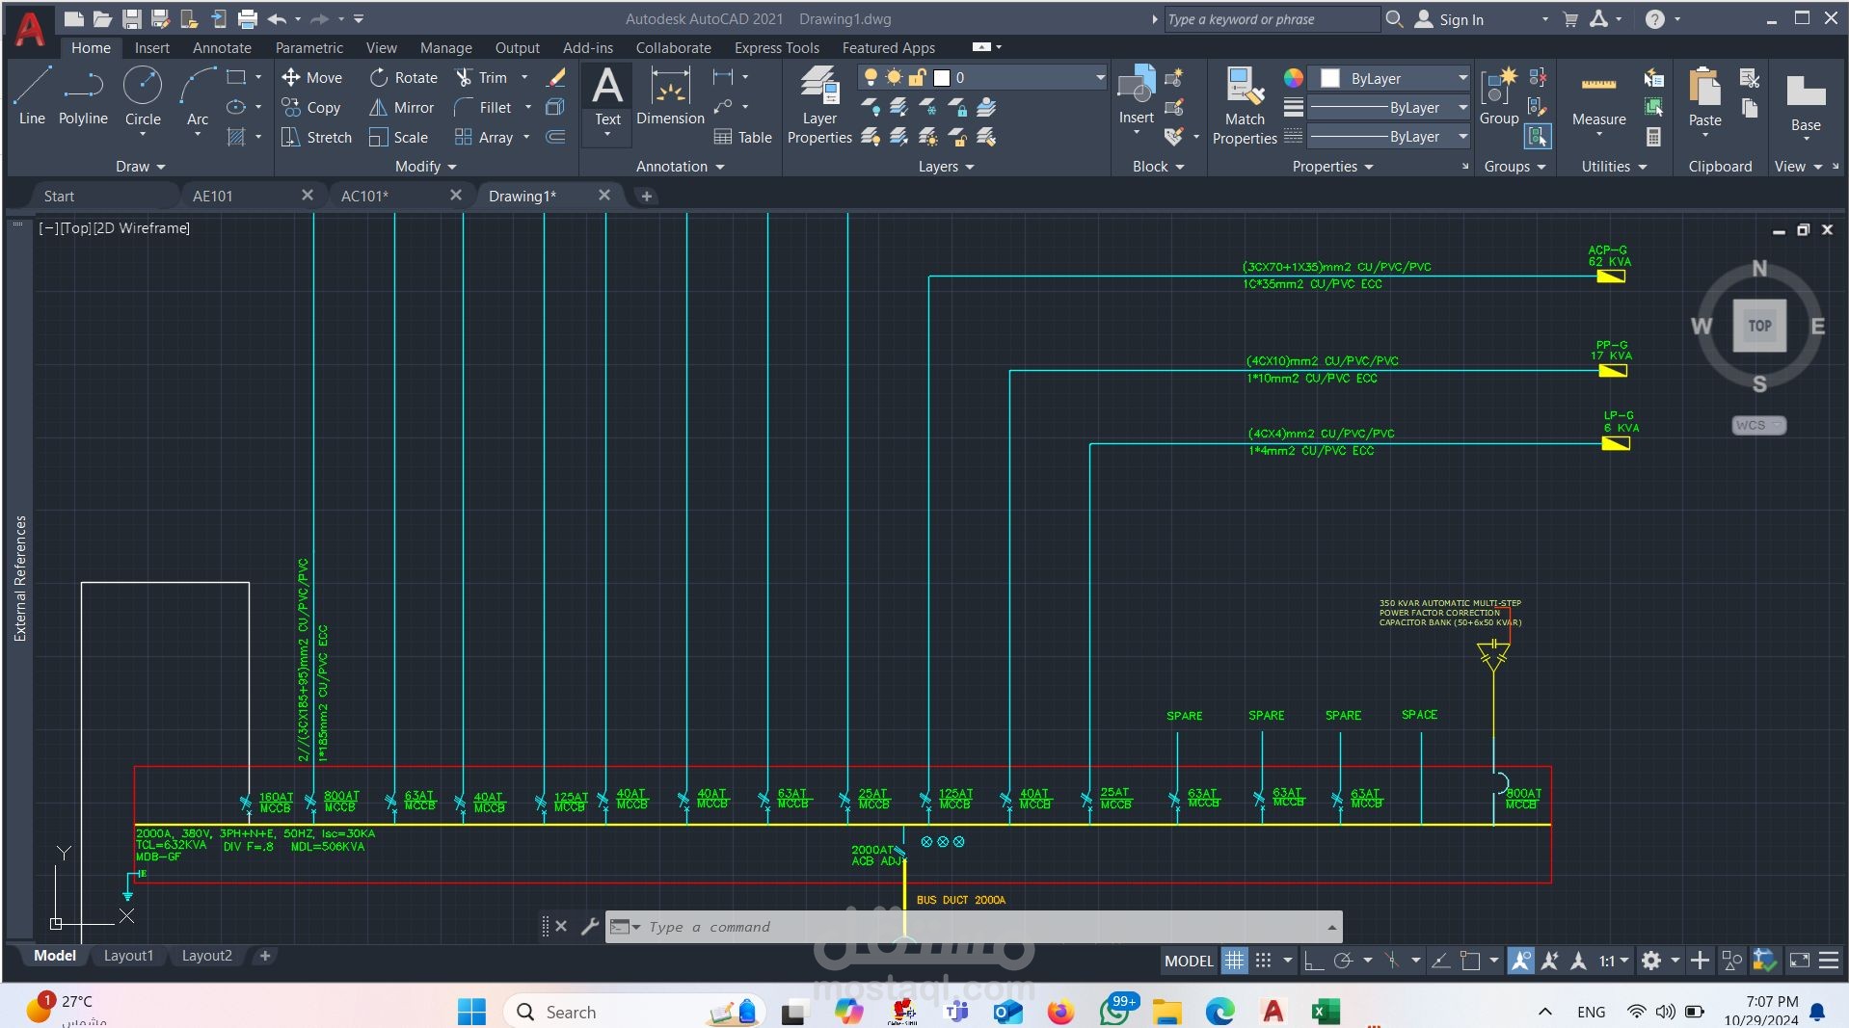Choose the Dimension annotation tool
This screenshot has width=1849, height=1028.
[x=670, y=96]
